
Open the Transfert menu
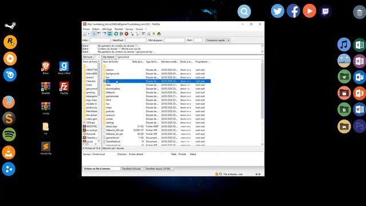(118, 29)
